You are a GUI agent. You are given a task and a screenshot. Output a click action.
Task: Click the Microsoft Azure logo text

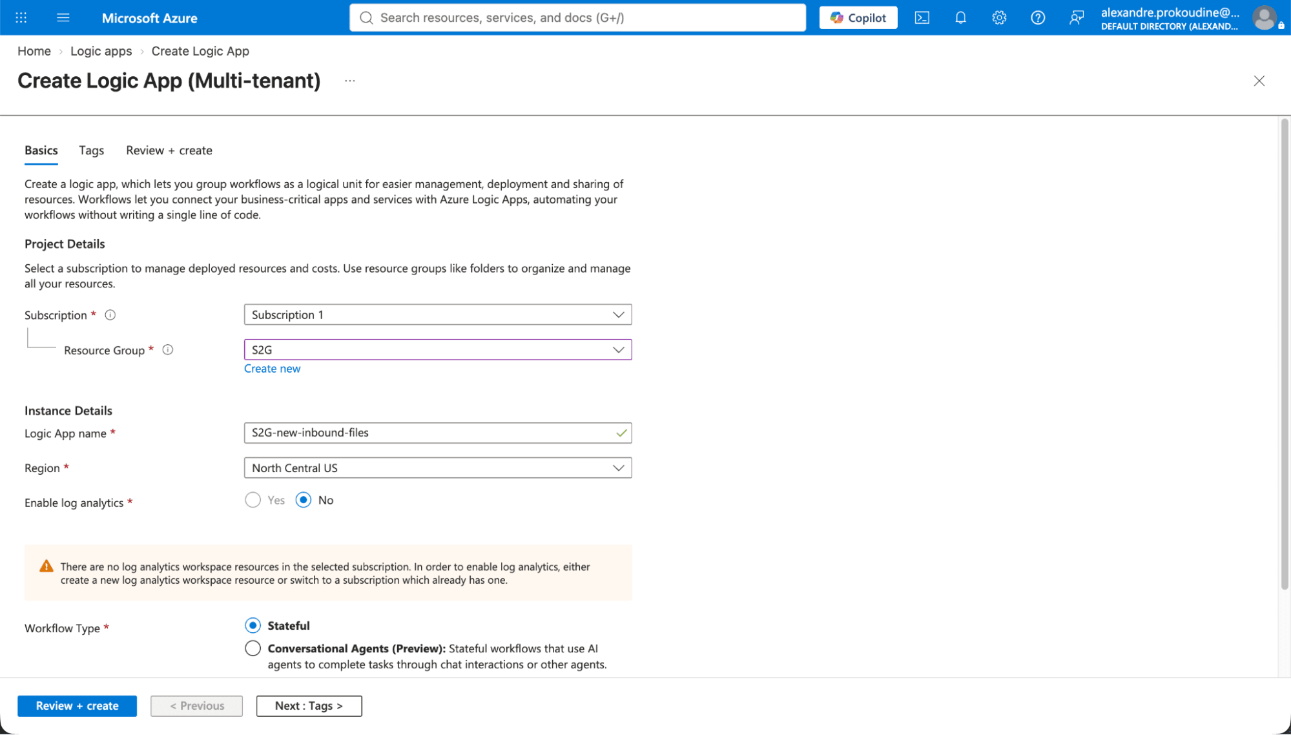pyautogui.click(x=149, y=18)
